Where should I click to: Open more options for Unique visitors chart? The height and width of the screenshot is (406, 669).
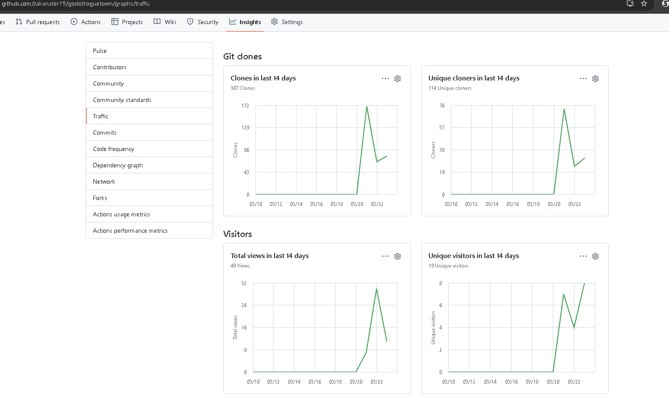(x=583, y=256)
